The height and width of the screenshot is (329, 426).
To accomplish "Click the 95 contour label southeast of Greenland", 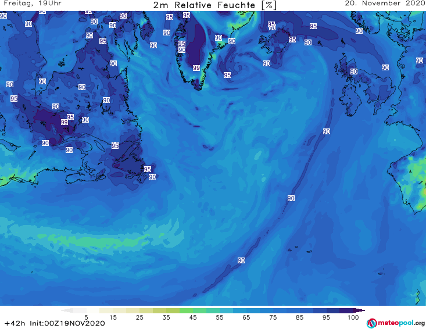I will (x=227, y=75).
